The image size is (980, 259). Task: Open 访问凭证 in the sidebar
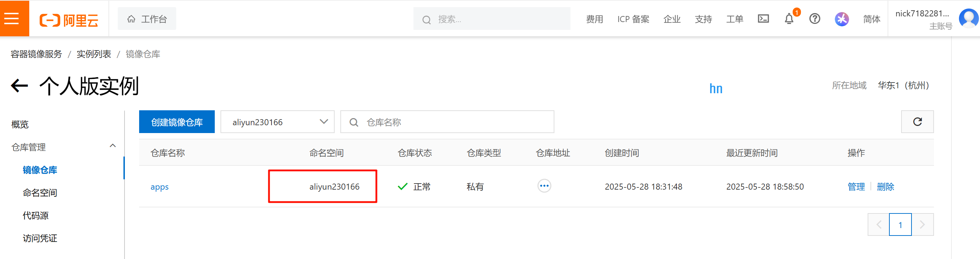[40, 238]
